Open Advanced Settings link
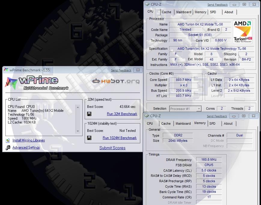This screenshot has height=205, width=261. tap(26, 147)
